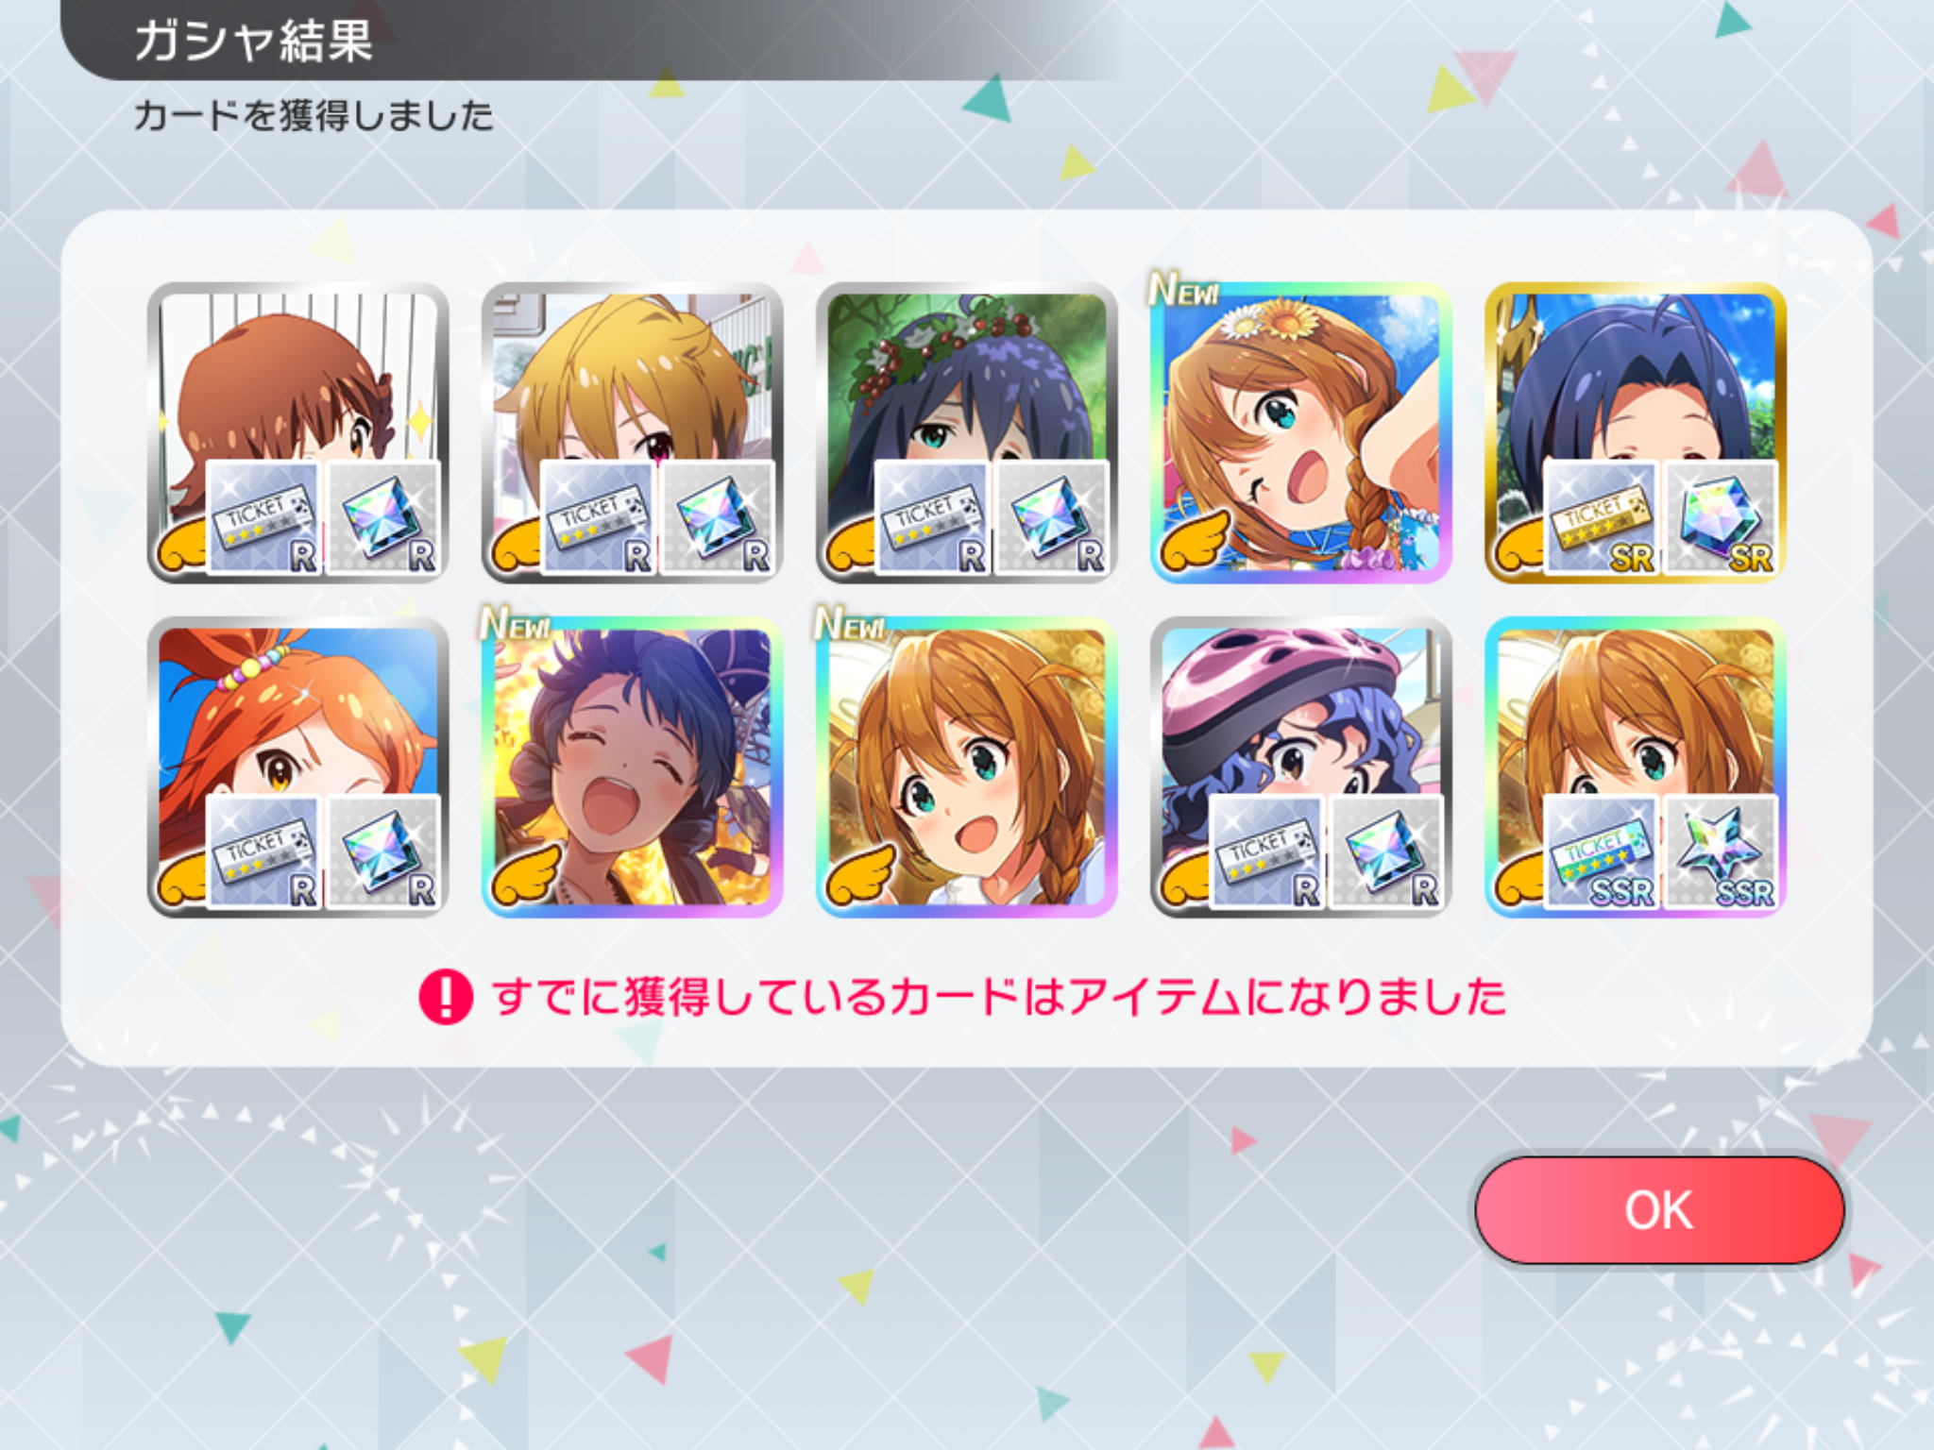Screen dimensions: 1934x1450
Task: Tap the SSR star piece icon
Action: (1720, 851)
